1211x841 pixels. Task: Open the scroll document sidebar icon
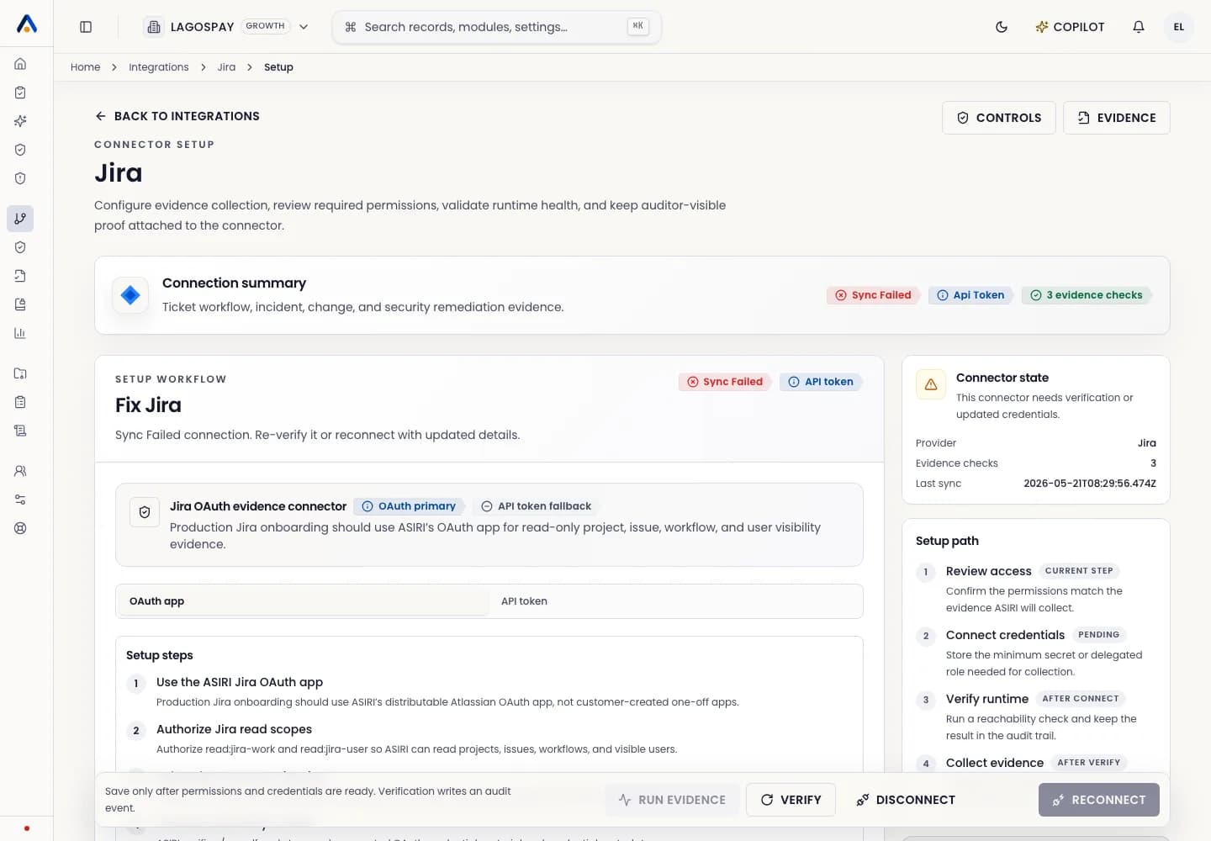[x=20, y=431]
